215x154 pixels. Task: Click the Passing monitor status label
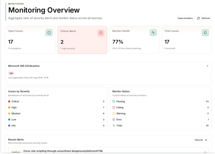point(121,101)
